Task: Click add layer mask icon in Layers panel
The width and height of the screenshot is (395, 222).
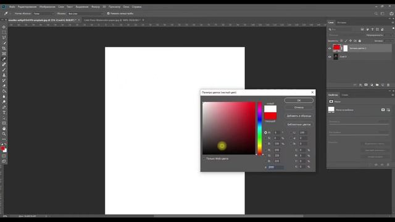Action: coord(366,85)
